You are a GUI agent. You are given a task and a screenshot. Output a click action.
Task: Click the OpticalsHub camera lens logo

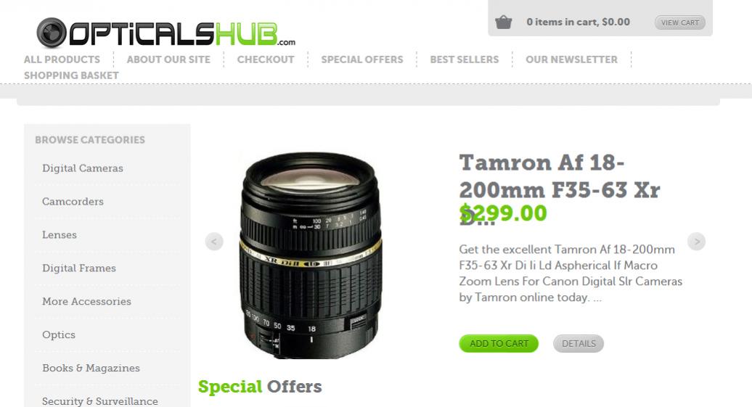pyautogui.click(x=166, y=33)
